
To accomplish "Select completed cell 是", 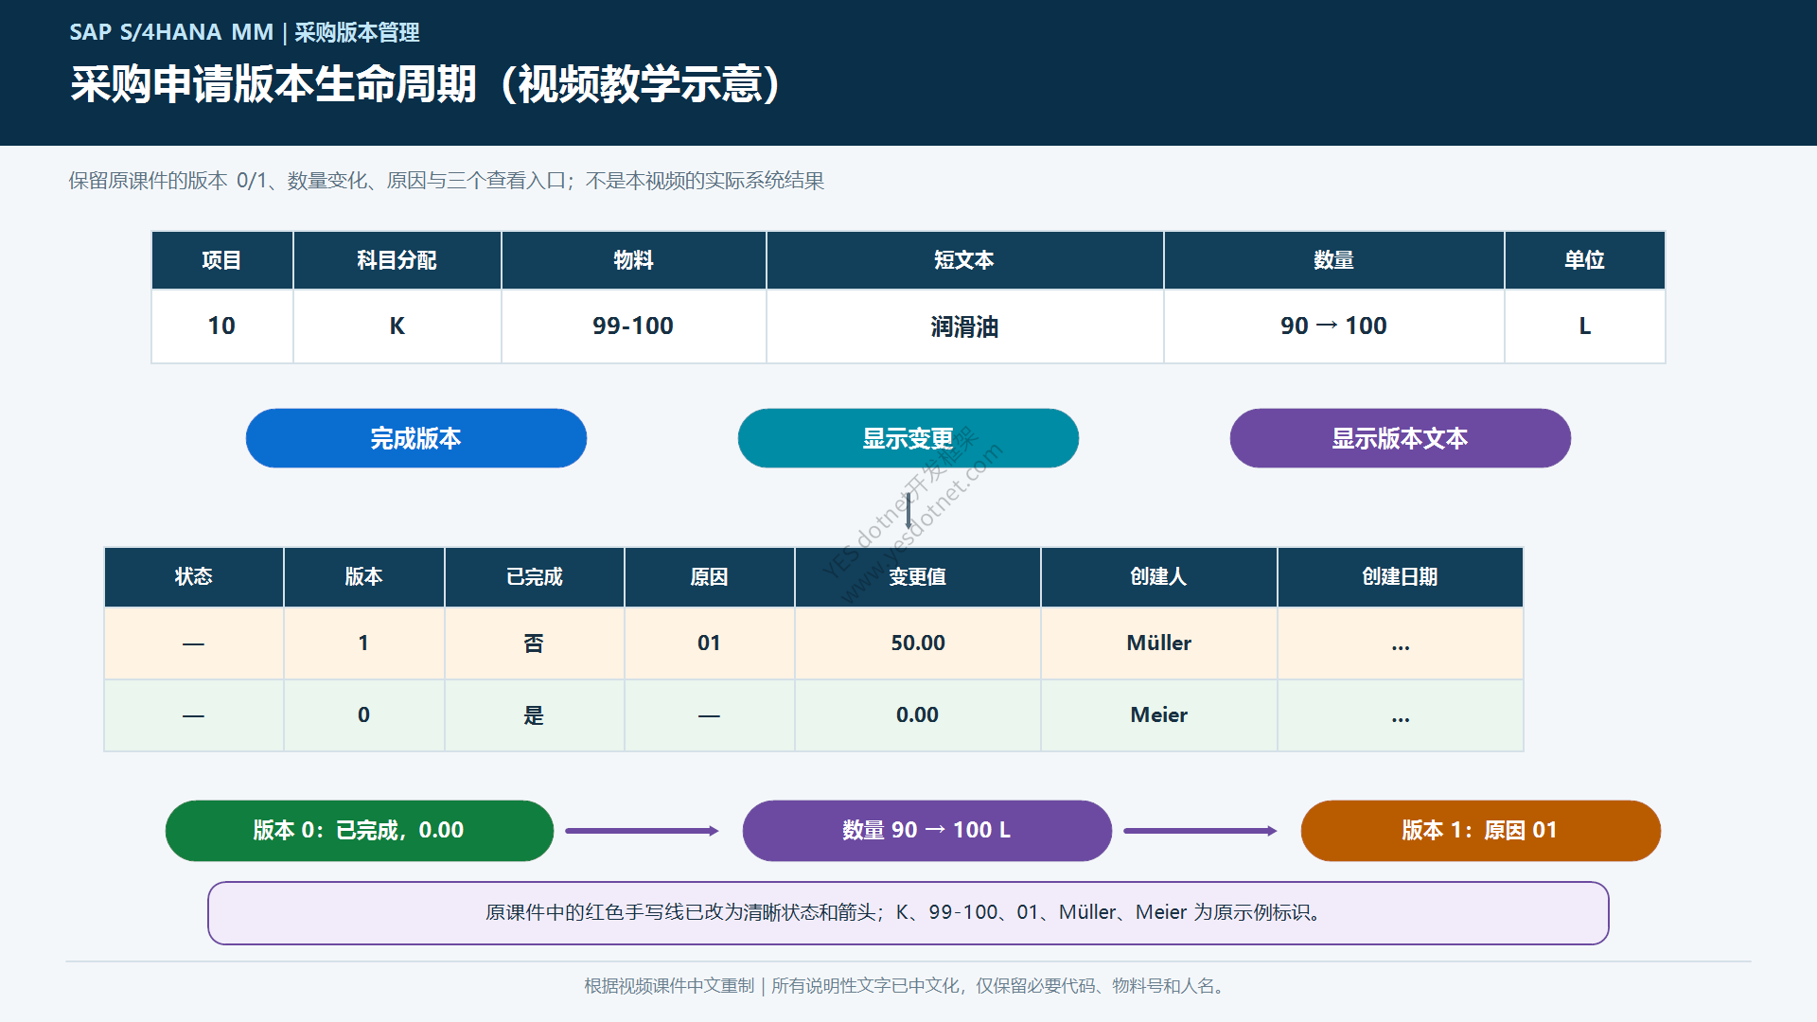I will pyautogui.click(x=535, y=715).
